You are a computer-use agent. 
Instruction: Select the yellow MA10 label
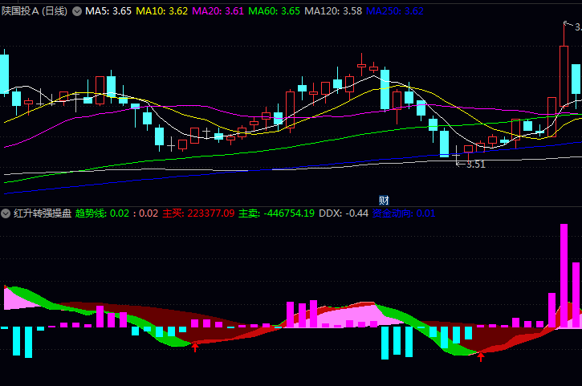click(x=162, y=11)
